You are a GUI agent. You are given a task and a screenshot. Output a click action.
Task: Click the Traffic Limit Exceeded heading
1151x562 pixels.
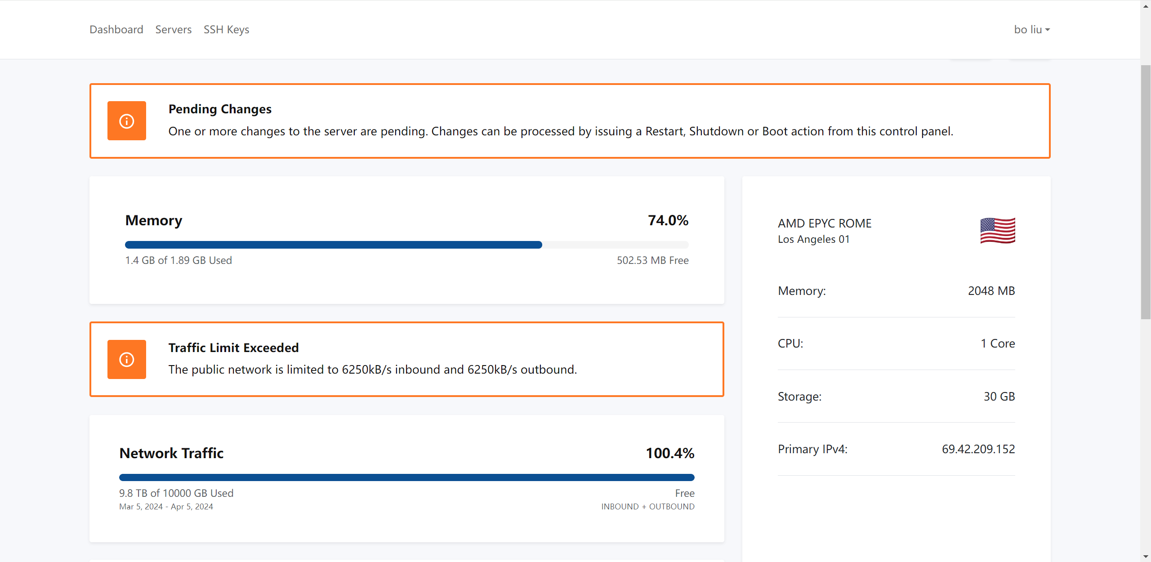[233, 348]
